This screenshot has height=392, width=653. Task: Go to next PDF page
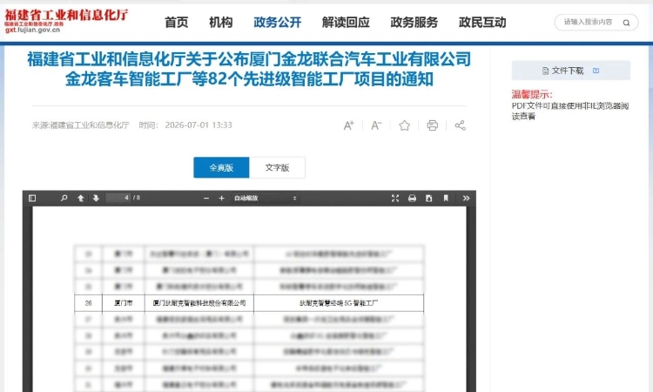point(96,199)
